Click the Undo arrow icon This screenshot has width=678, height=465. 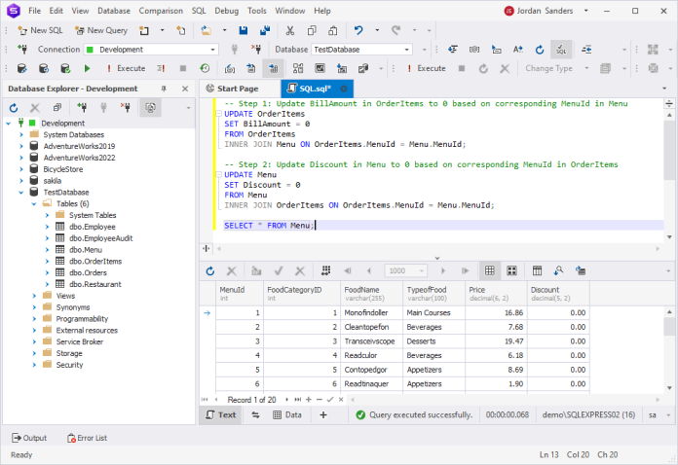[x=360, y=30]
